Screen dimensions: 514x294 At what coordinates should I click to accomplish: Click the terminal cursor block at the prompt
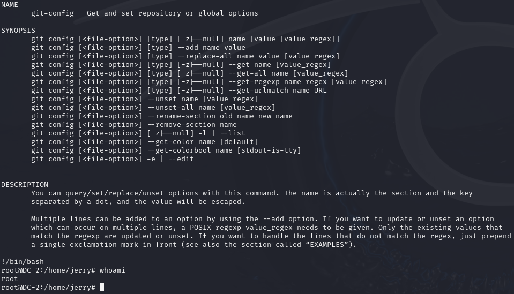[x=102, y=288]
